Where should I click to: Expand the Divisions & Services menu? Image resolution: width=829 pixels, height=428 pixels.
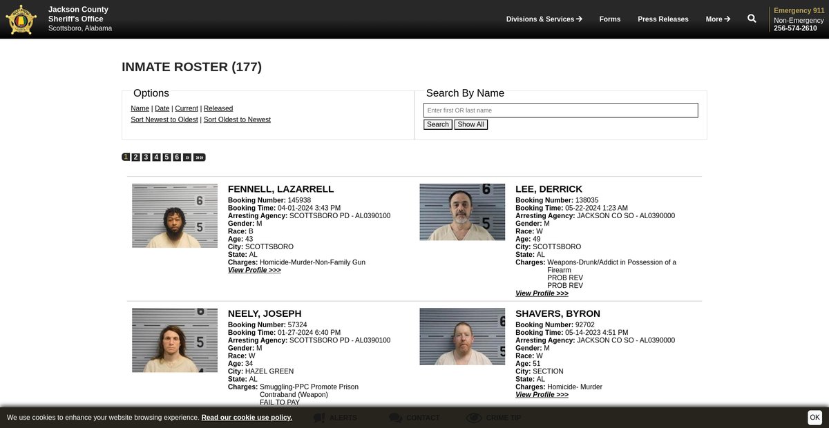click(x=544, y=19)
